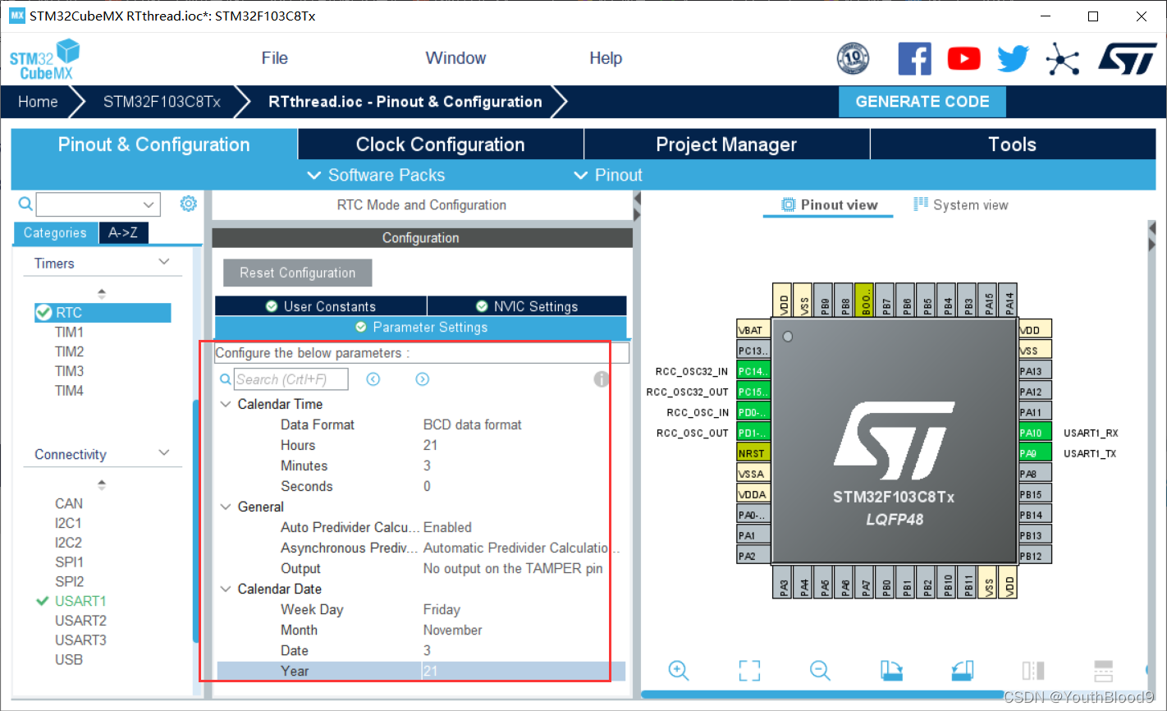Click the Hours value 21

click(x=431, y=445)
